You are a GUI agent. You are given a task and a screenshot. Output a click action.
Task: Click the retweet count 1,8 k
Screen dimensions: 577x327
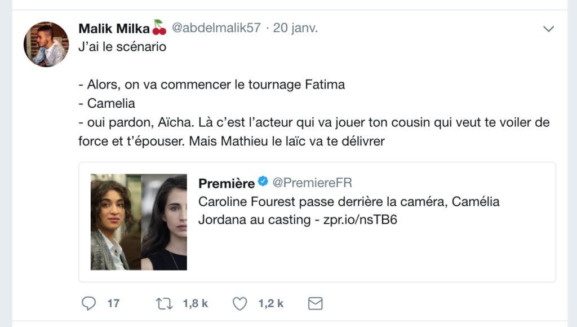coord(196,304)
